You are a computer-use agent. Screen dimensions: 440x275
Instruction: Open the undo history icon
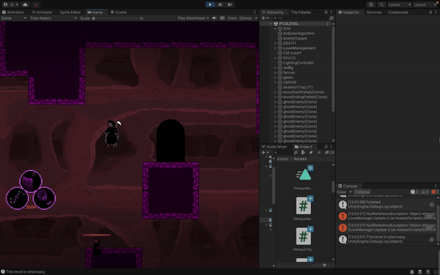(x=371, y=4)
